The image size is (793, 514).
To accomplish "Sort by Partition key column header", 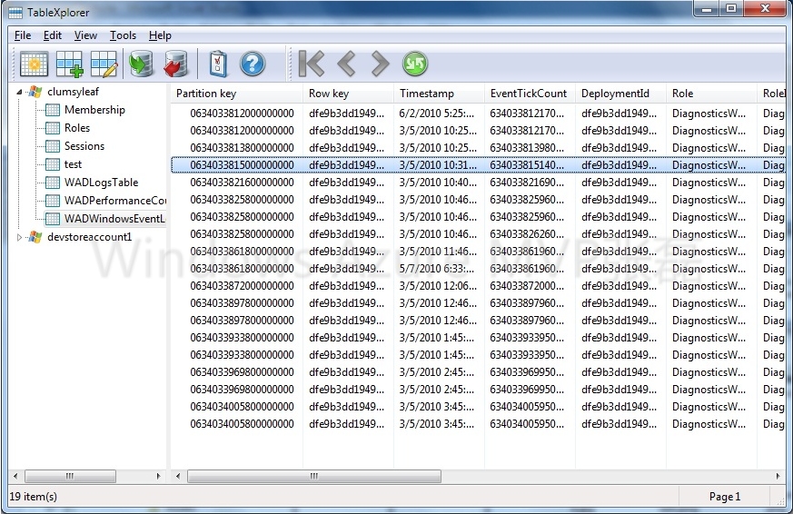I will 237,94.
